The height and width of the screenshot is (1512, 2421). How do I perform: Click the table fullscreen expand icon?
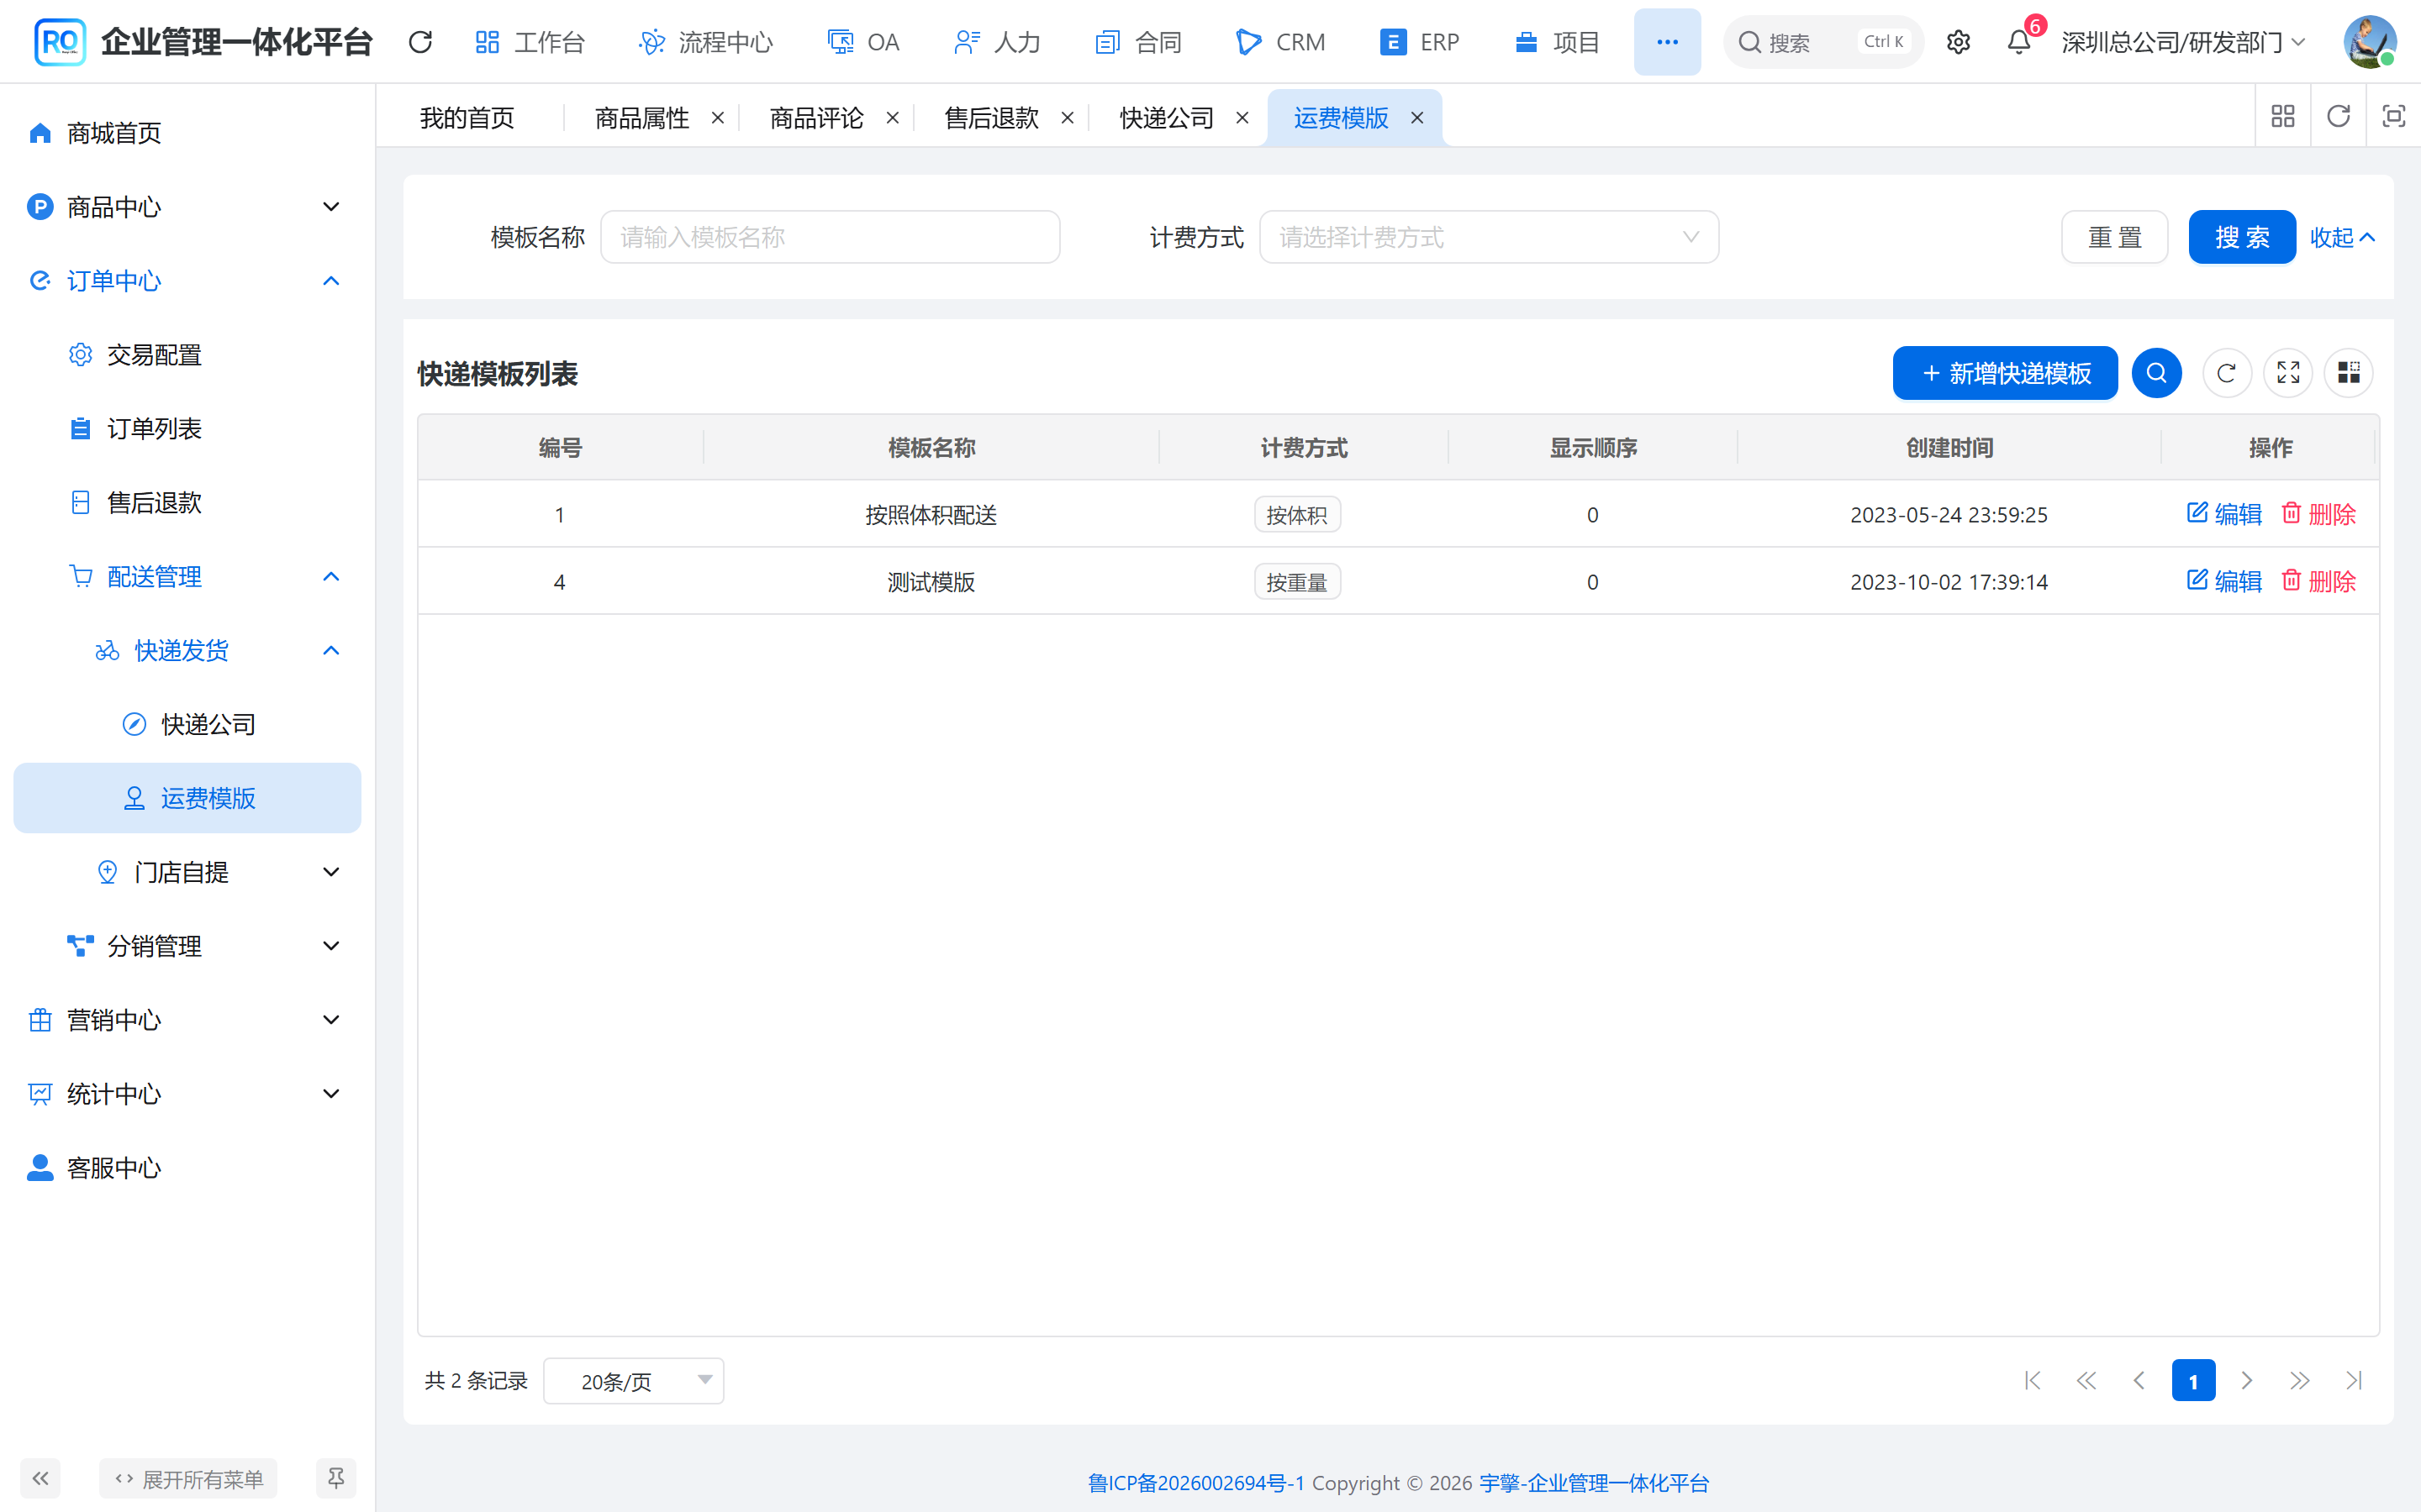click(2288, 373)
